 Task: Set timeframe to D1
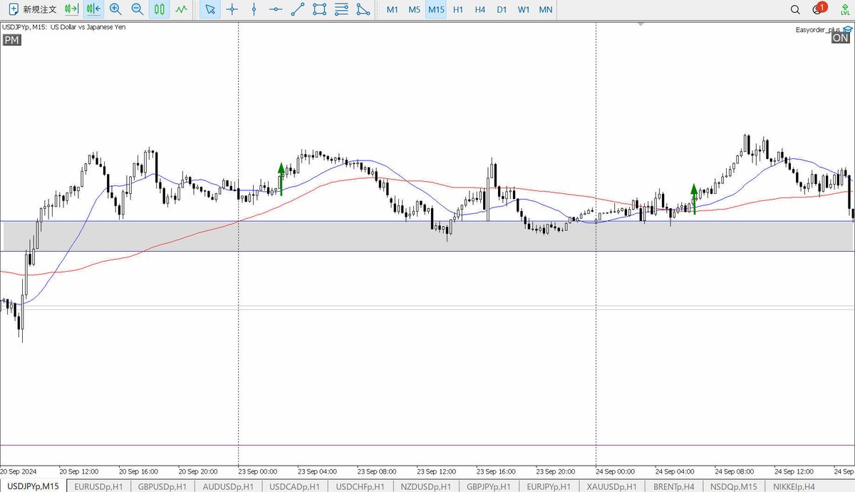(x=502, y=10)
